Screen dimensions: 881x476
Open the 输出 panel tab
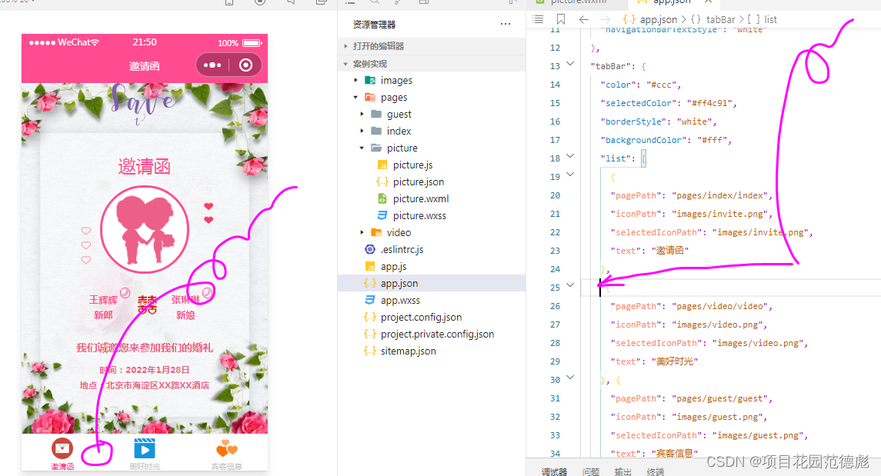click(622, 471)
